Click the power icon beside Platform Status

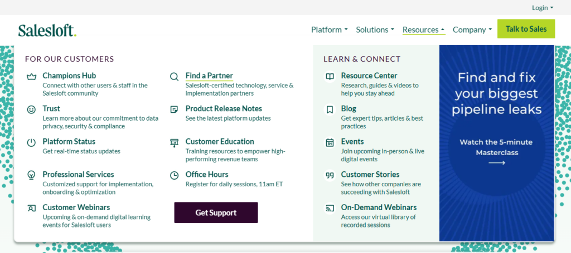[x=32, y=142]
